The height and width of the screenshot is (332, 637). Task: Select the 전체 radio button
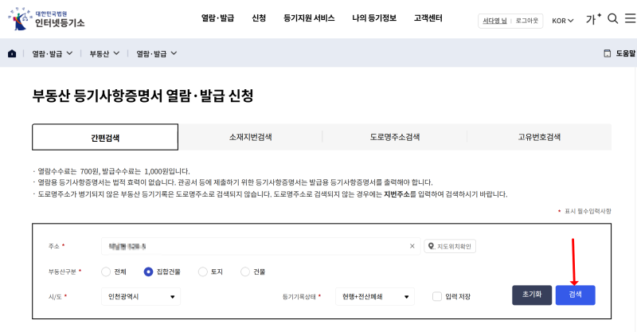(106, 271)
